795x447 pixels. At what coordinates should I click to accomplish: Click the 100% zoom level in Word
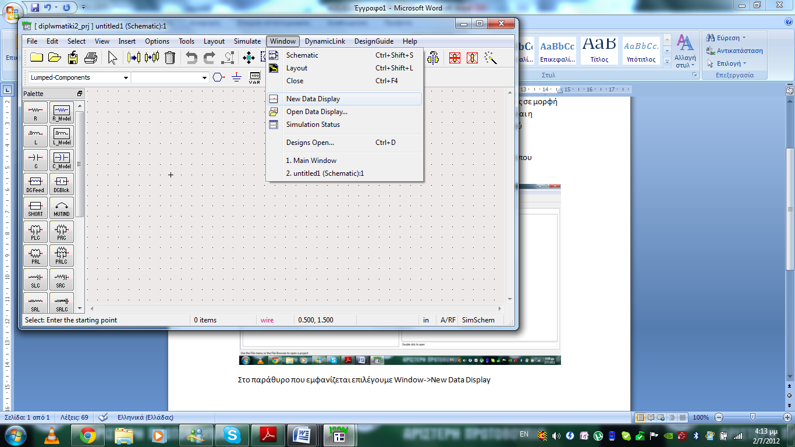pos(701,417)
